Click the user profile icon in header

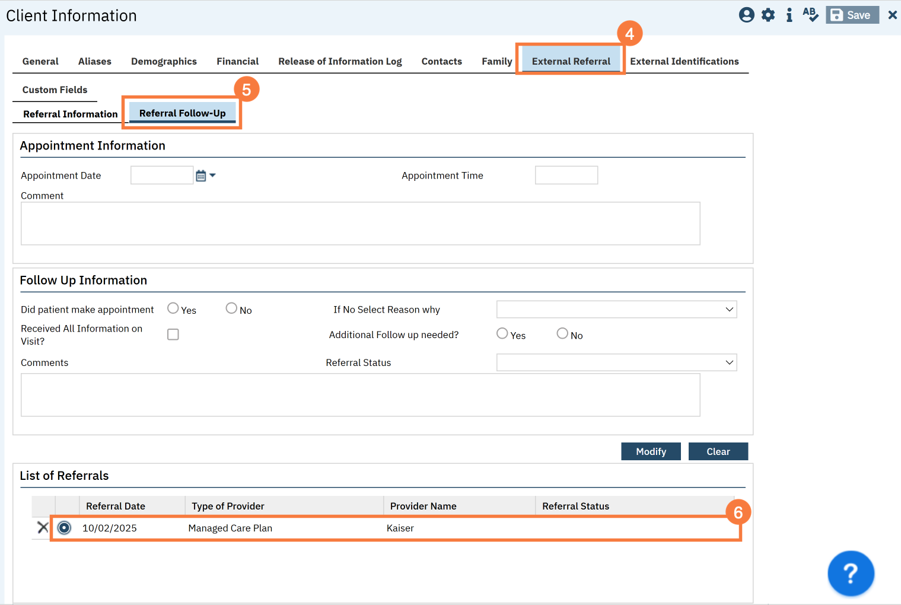click(x=746, y=15)
